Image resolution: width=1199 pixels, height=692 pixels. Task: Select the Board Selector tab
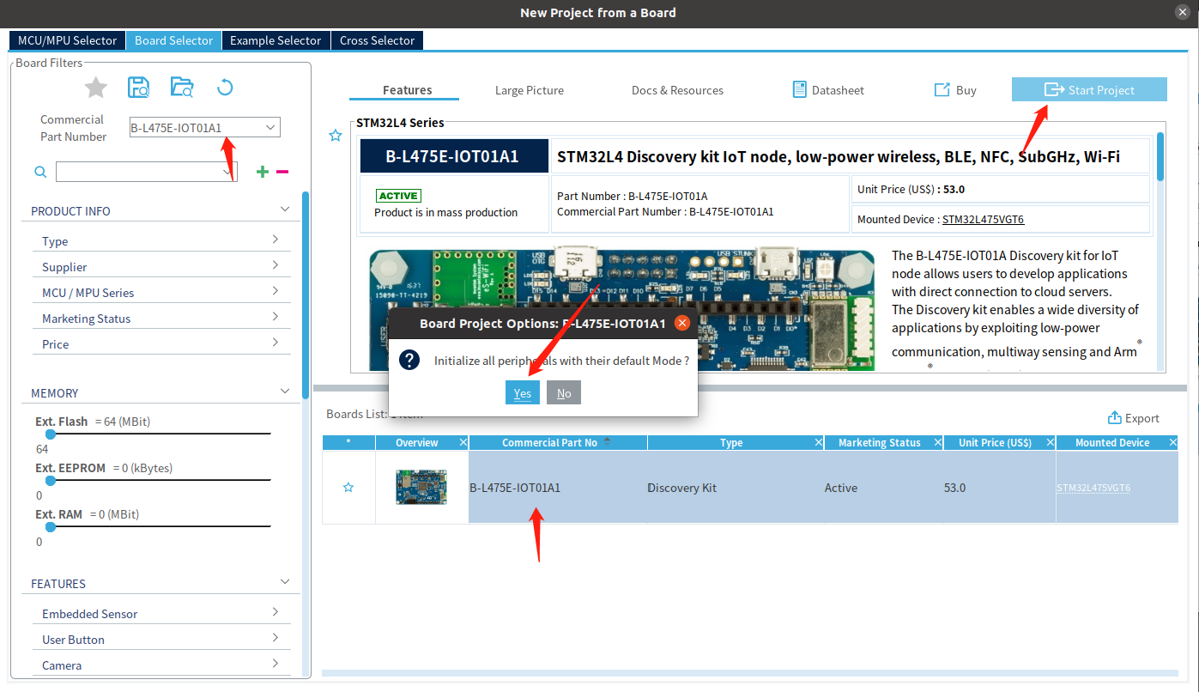(173, 40)
